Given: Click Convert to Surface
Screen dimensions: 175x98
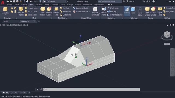Looking at the screenshot, I should (81, 11).
